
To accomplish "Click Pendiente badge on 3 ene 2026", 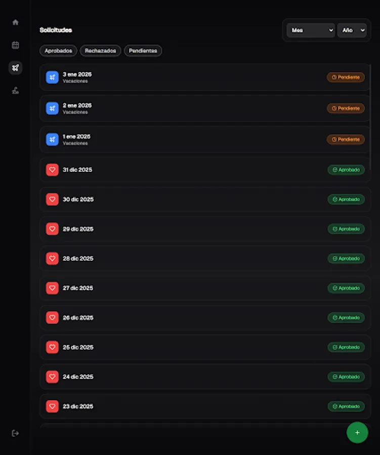I will [x=346, y=77].
